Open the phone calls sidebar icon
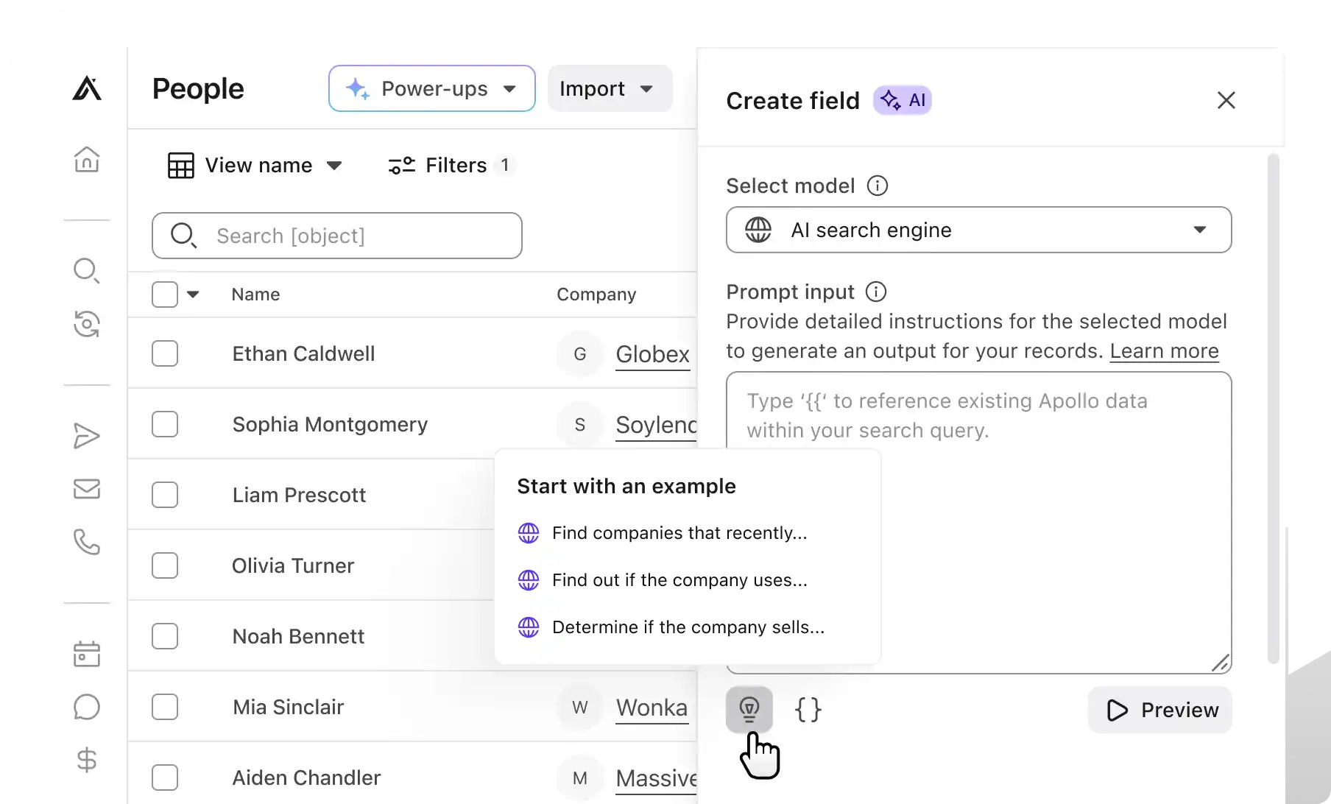 pyautogui.click(x=87, y=542)
